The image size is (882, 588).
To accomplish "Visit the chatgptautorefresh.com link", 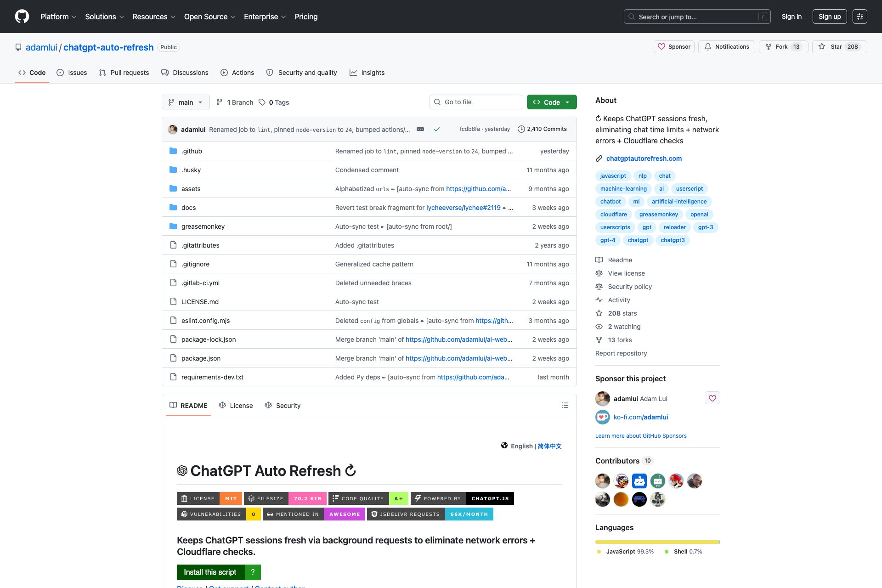I will (644, 158).
